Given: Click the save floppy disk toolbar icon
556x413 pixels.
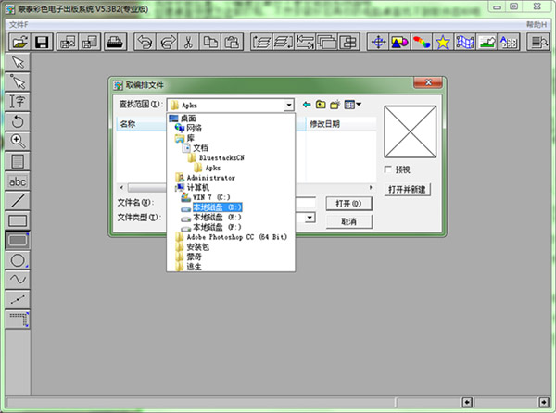Looking at the screenshot, I should tap(42, 42).
